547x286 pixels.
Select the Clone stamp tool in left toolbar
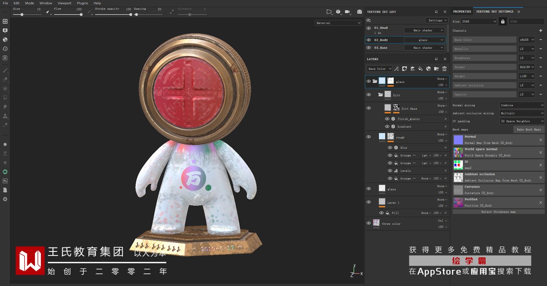(x=5, y=116)
